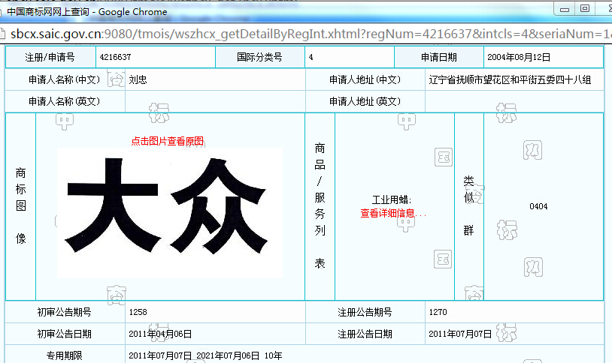Click the 注册/申请号 header cell
Screen dimensions: 612x363
click(x=50, y=57)
